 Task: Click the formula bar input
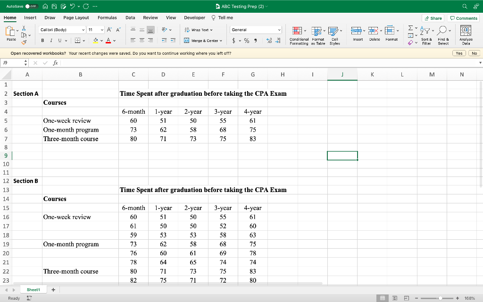[269, 63]
